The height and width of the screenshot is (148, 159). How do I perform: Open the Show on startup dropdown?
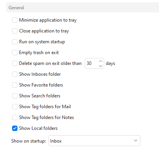(x=94, y=141)
